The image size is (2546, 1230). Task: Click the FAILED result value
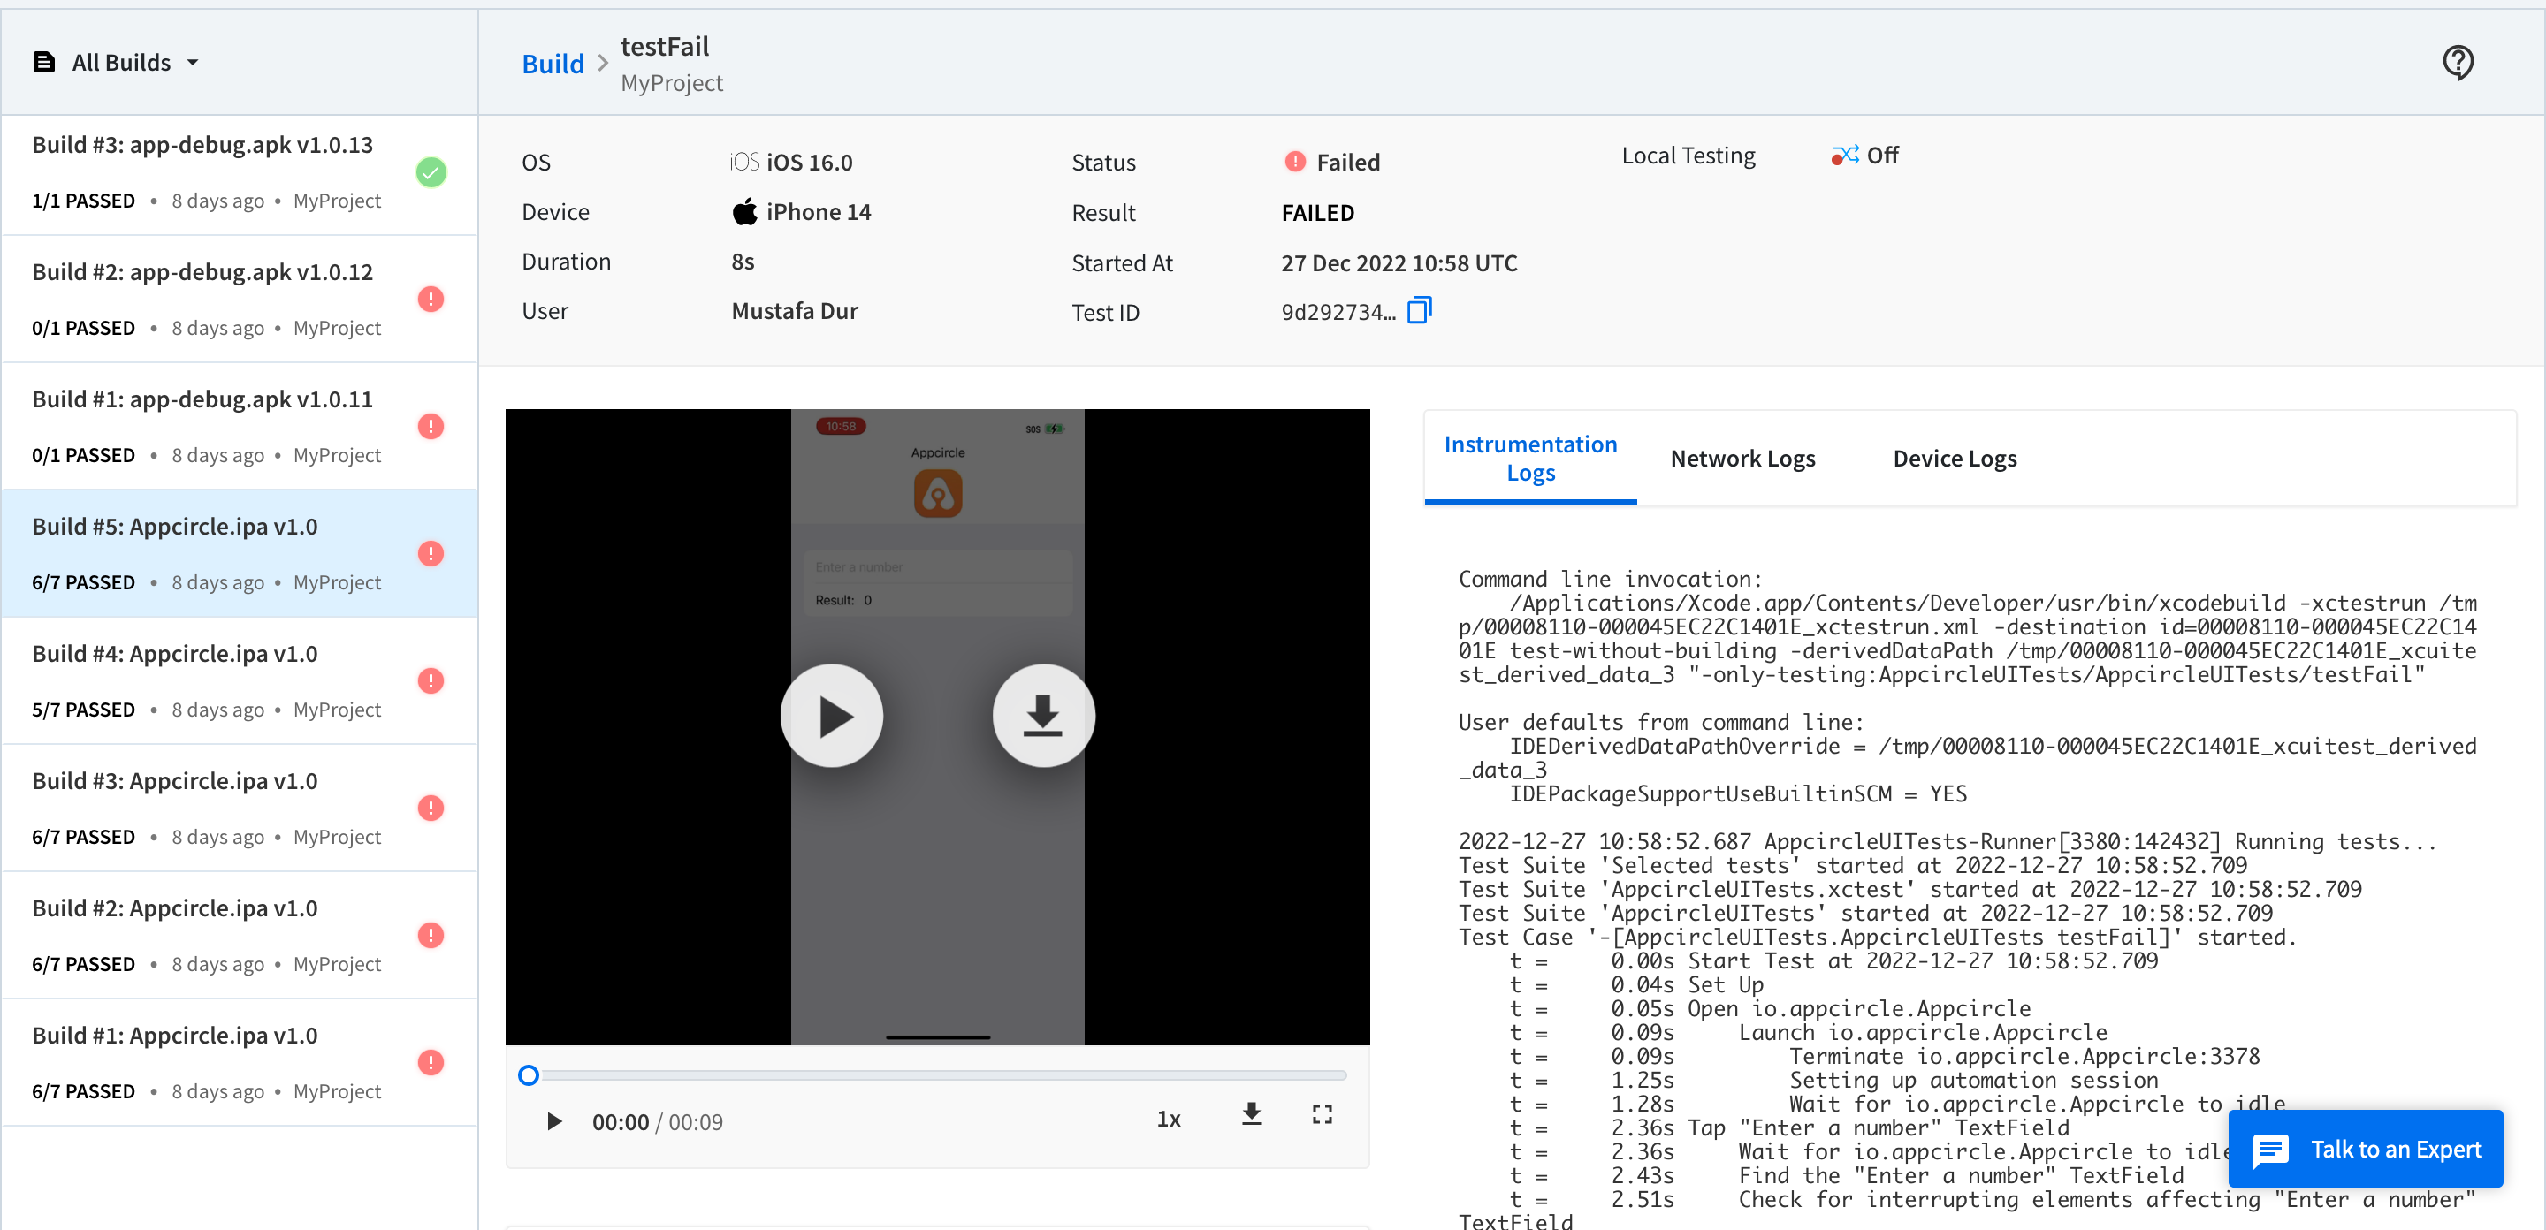1317,212
